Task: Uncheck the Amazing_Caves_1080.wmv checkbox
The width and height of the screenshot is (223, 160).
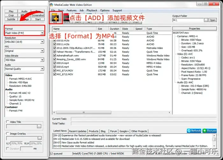Action: (54, 59)
